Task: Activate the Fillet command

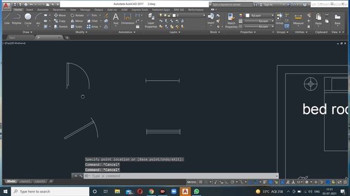Action: pyautogui.click(x=92, y=21)
